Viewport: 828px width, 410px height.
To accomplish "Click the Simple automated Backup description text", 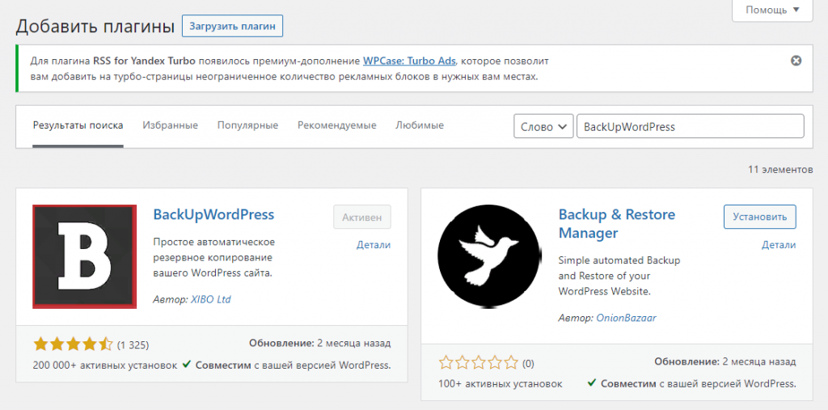I will [x=619, y=276].
